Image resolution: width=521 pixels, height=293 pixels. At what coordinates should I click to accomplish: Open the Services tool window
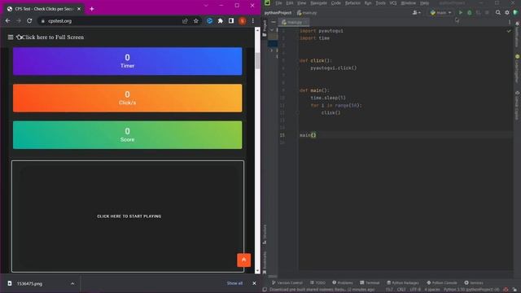coord(474,282)
